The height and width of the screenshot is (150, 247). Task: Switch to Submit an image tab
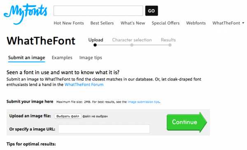click(x=27, y=58)
